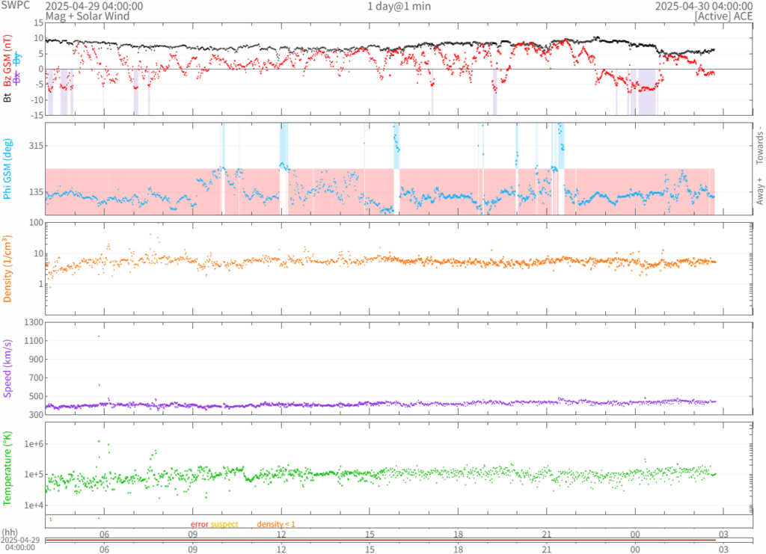Click the yellow suspect legend item

[x=224, y=524]
